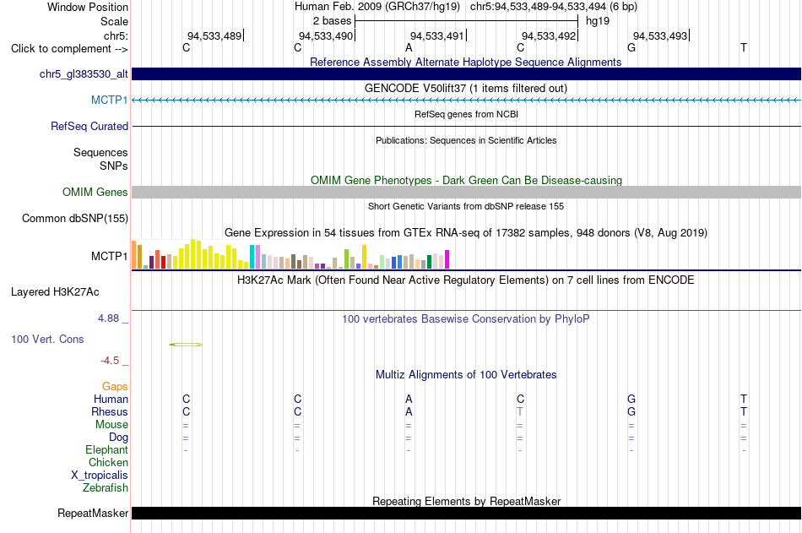Click the Human species row label

[x=111, y=399]
